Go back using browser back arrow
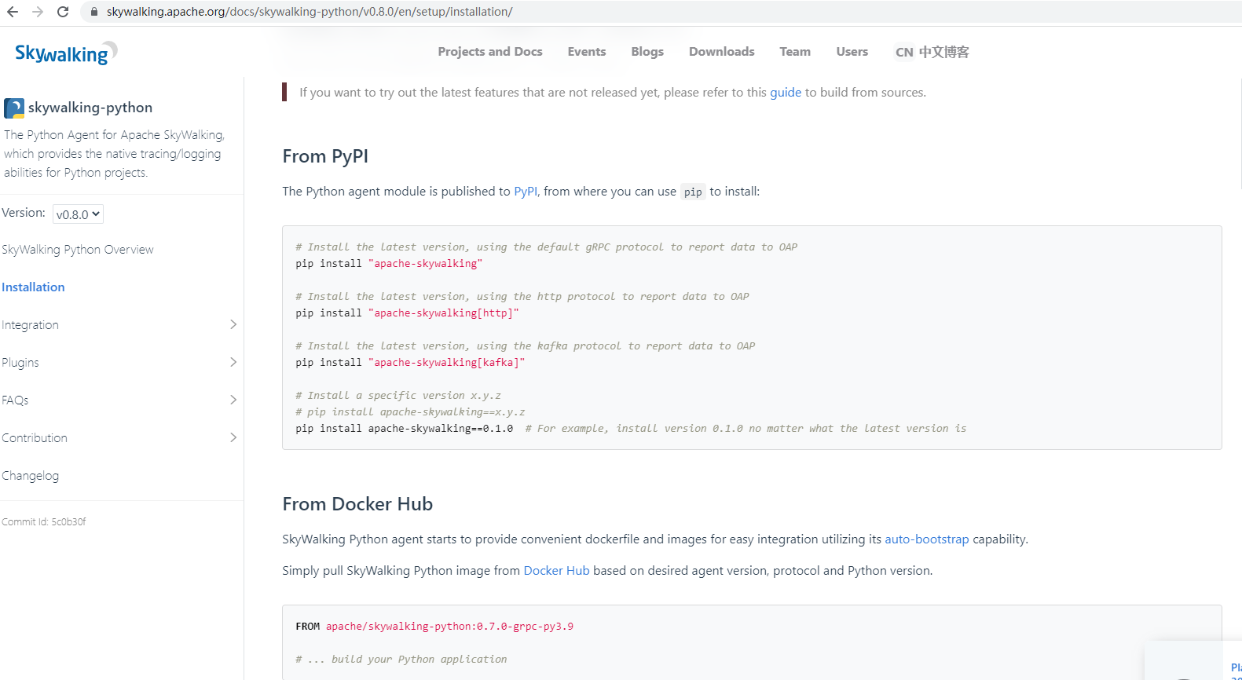The width and height of the screenshot is (1242, 680). (x=13, y=12)
